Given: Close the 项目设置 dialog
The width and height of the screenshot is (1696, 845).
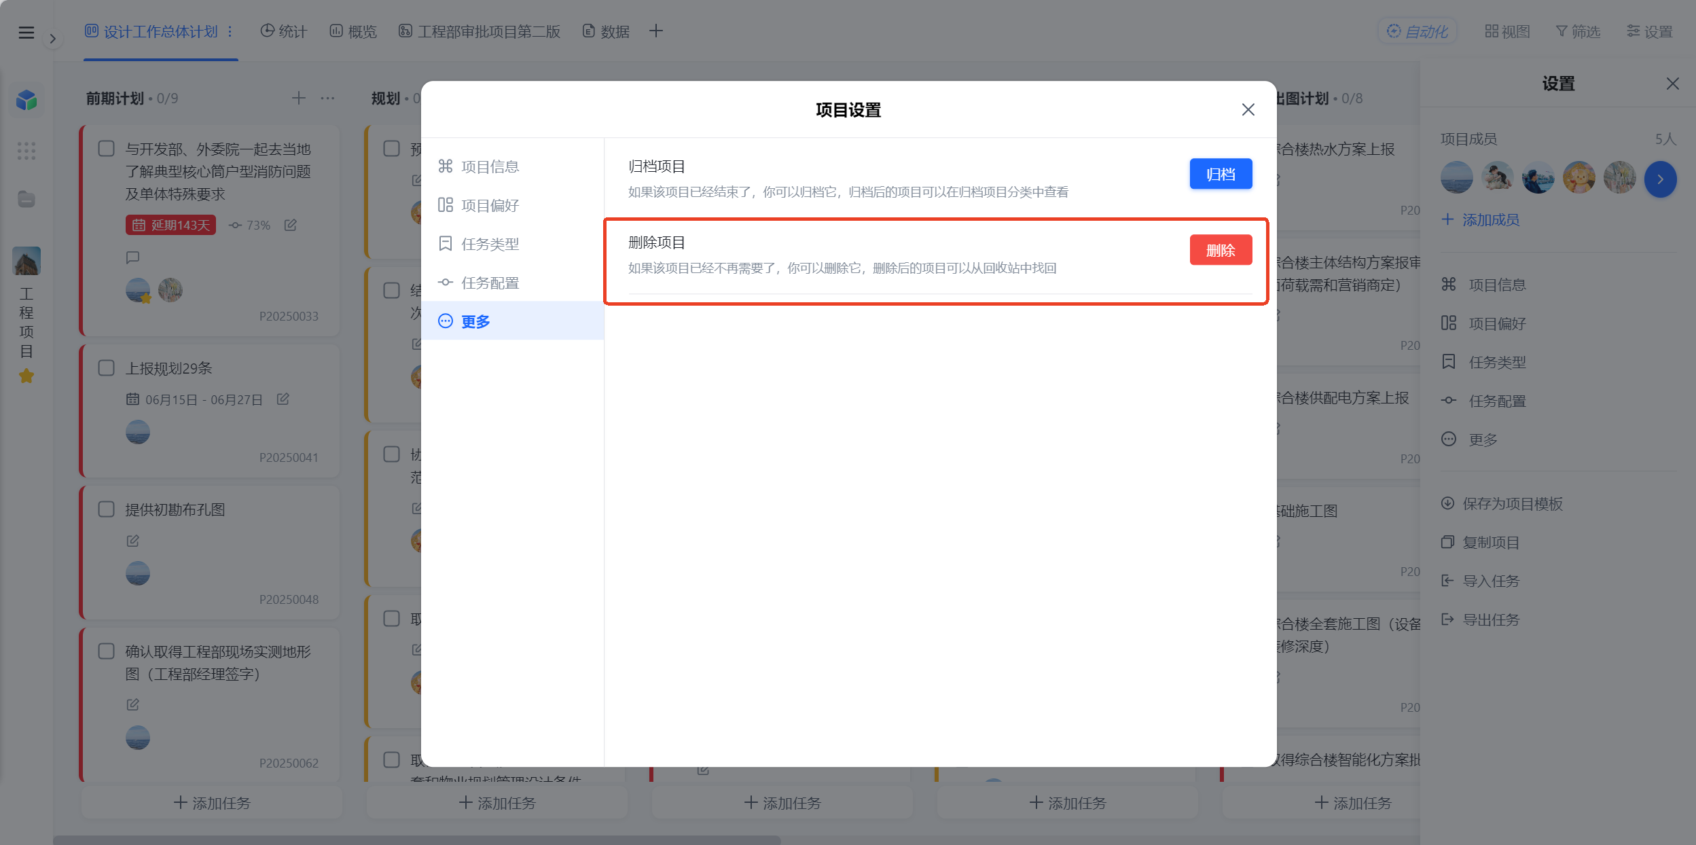Looking at the screenshot, I should point(1248,109).
